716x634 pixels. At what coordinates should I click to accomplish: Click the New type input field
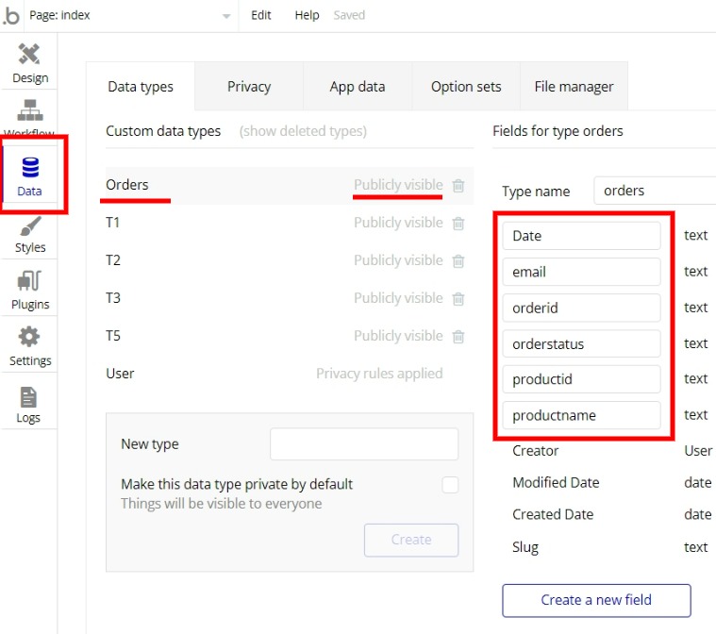[x=364, y=444]
